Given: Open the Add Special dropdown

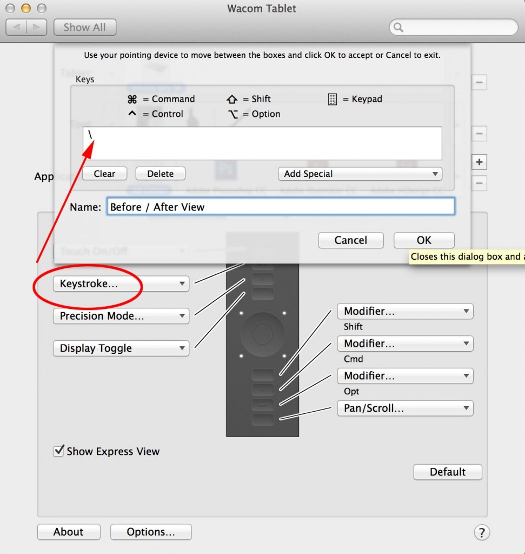Looking at the screenshot, I should click(x=359, y=173).
